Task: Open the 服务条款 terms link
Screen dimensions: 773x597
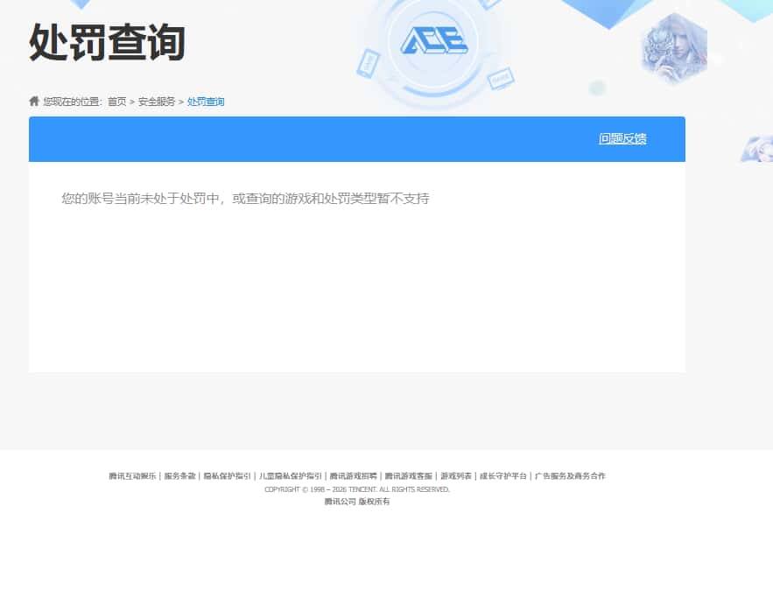Action: tap(181, 475)
